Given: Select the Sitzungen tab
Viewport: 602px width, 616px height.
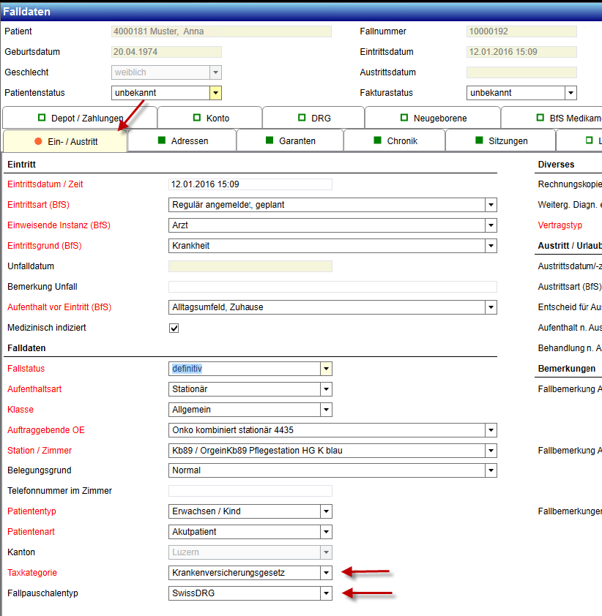Looking at the screenshot, I should [500, 140].
